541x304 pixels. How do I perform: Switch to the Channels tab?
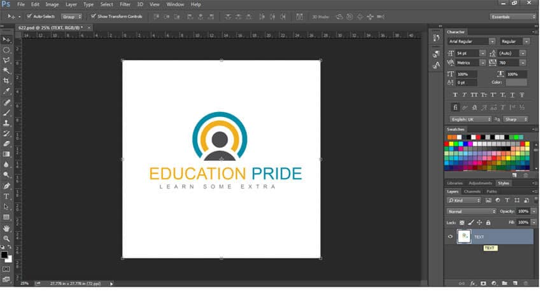coord(472,191)
